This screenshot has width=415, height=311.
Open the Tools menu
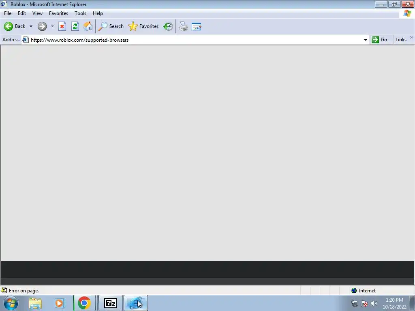click(x=81, y=13)
